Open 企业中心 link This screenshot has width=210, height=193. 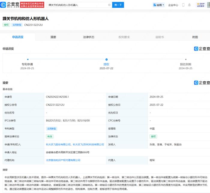173,5
